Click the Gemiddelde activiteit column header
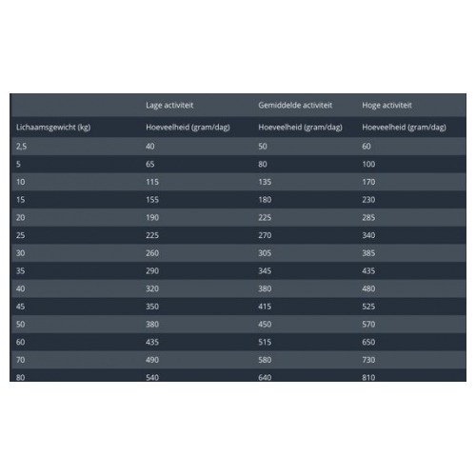The image size is (476, 476). point(295,105)
